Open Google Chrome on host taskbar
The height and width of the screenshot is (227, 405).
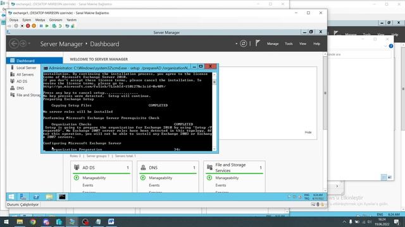[x=33, y=221]
